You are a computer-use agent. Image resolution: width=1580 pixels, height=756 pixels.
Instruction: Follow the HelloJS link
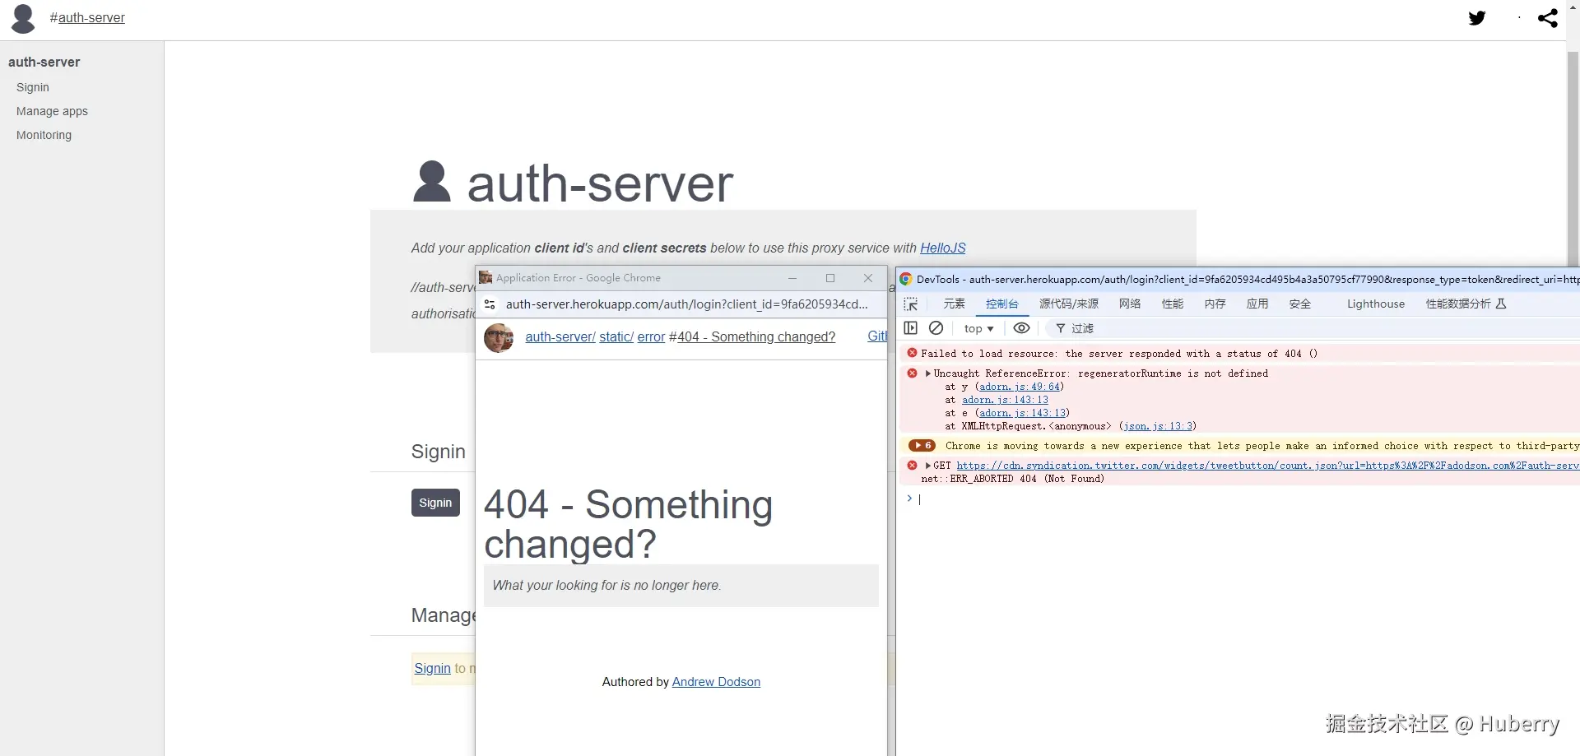942,248
